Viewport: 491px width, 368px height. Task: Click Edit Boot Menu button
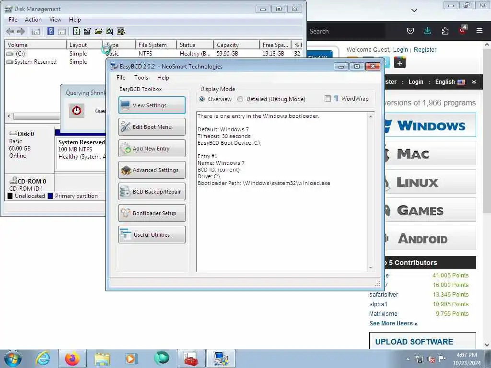coord(152,126)
